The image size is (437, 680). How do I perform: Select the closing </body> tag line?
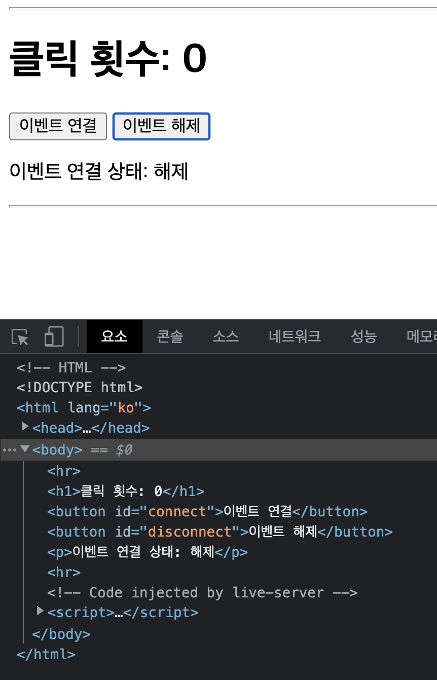point(61,634)
